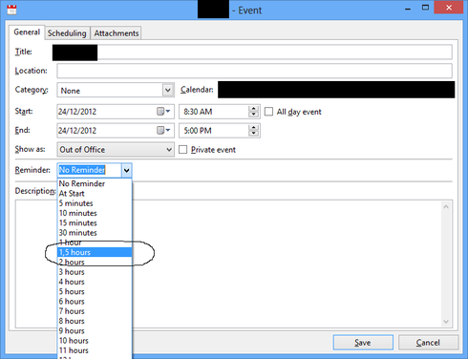Tick the Private event checkbox
Viewport: 468px width, 359px height.
(182, 150)
